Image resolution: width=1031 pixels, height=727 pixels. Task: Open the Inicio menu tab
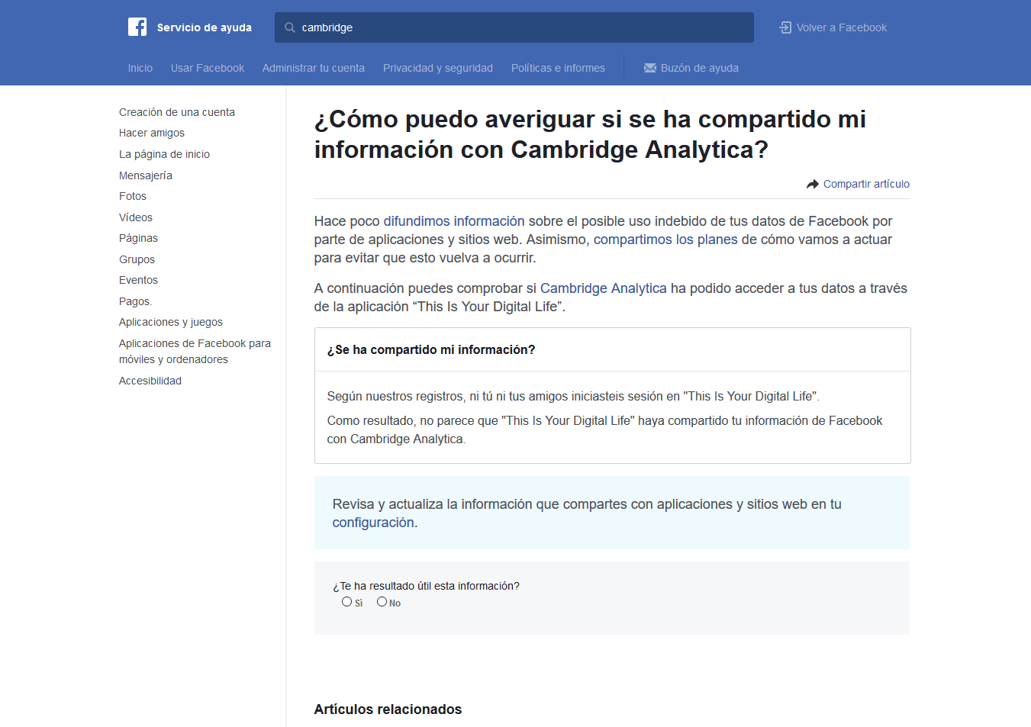[140, 68]
